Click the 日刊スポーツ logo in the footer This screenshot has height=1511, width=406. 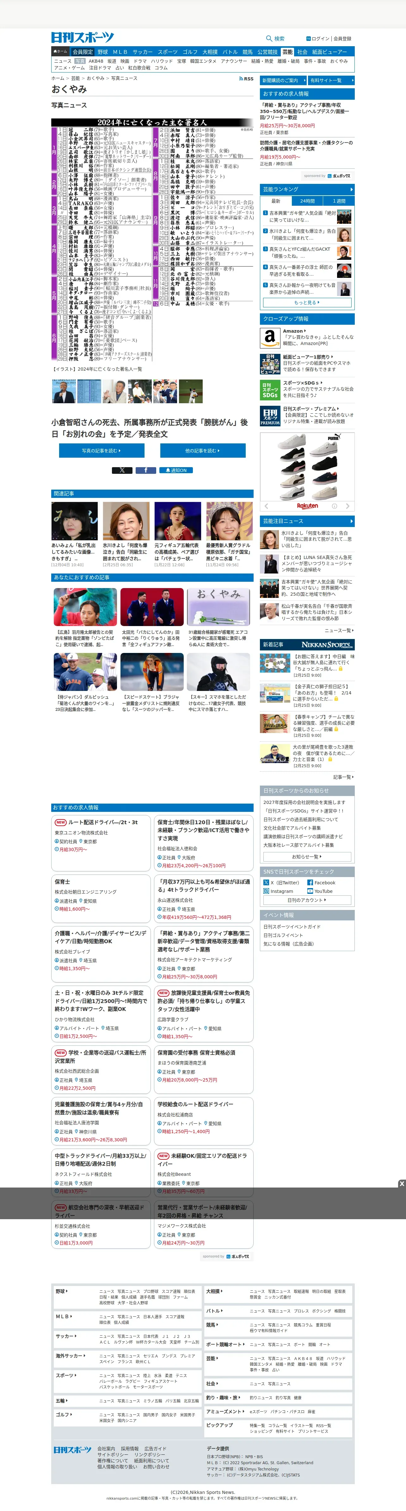click(72, 1449)
